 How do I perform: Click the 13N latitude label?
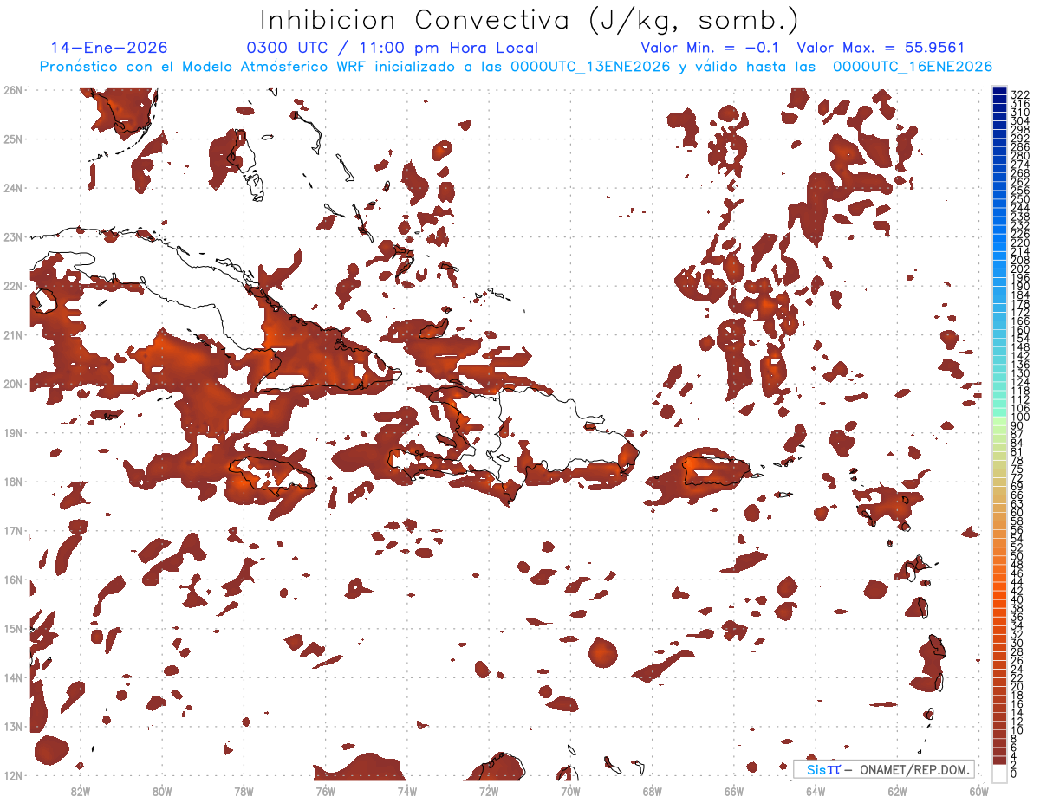tap(13, 726)
